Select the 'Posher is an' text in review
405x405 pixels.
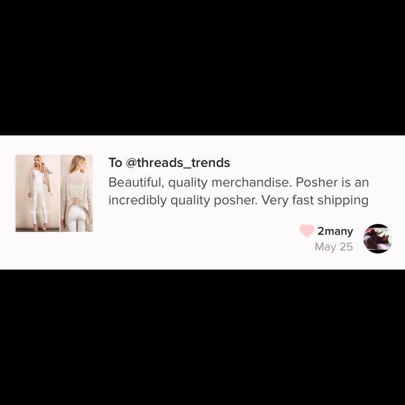coord(332,182)
